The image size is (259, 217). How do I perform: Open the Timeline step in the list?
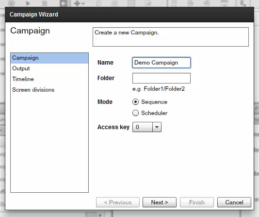point(49,79)
